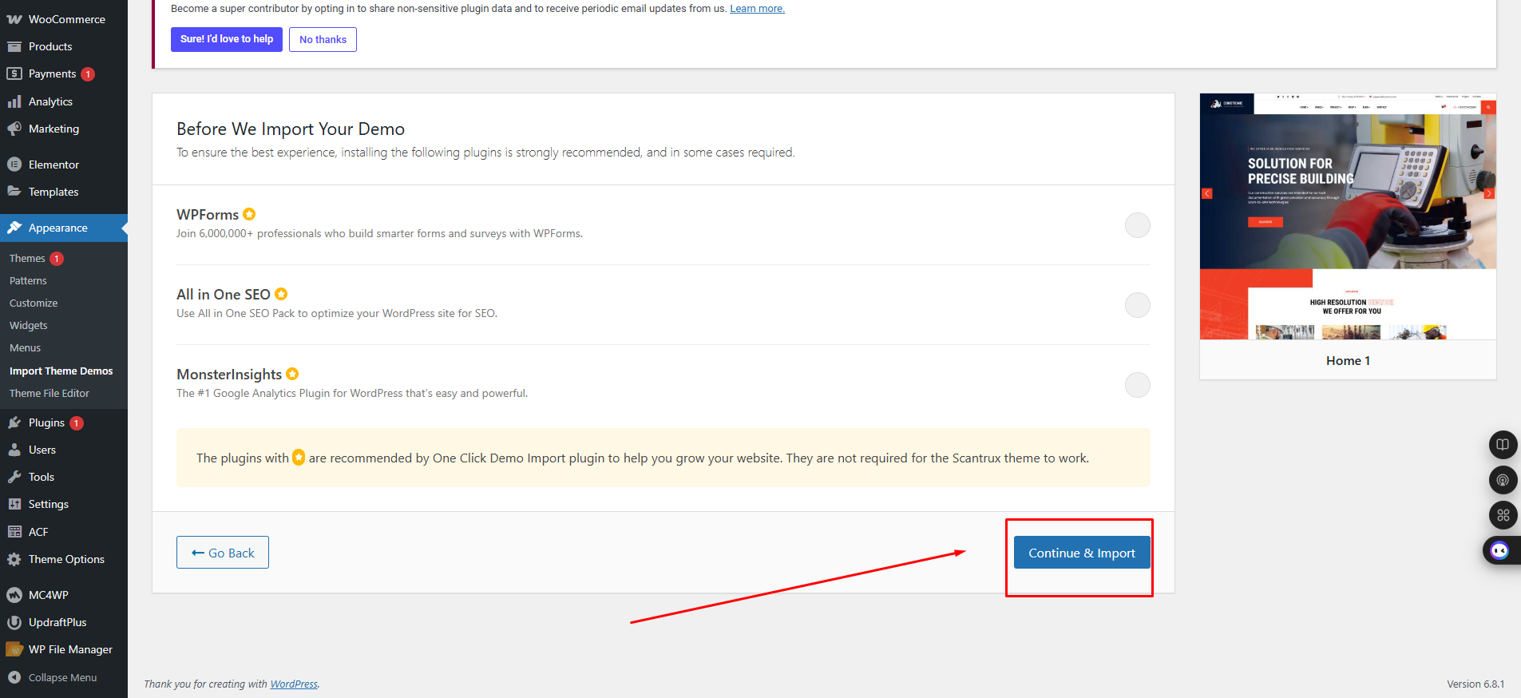Open Analytics via its bar-chart icon
The width and height of the screenshot is (1521, 698).
click(x=14, y=101)
